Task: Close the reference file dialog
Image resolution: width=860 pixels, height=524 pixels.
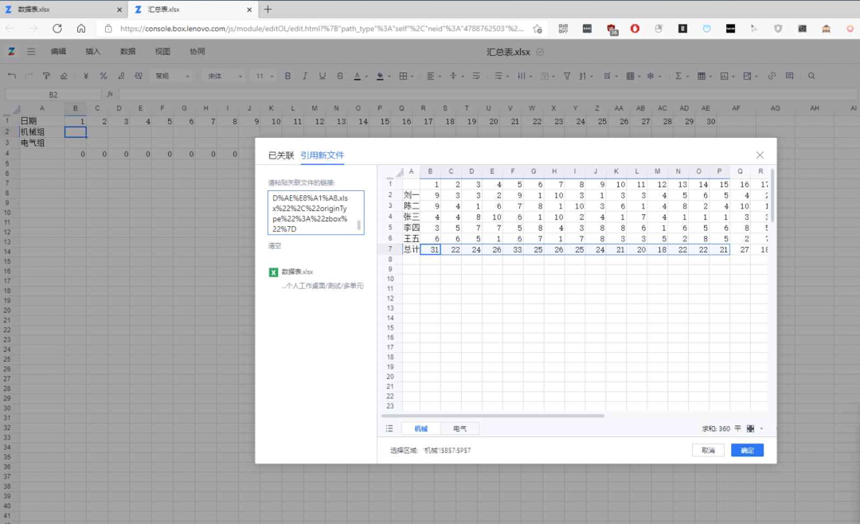Action: 760,155
